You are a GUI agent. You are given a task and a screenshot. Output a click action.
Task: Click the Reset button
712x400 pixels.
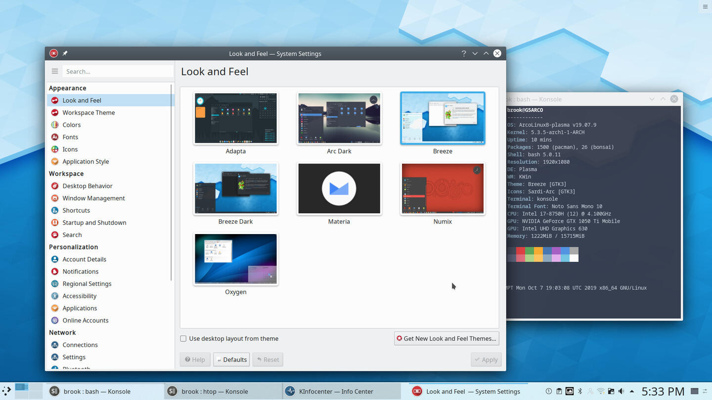click(268, 360)
